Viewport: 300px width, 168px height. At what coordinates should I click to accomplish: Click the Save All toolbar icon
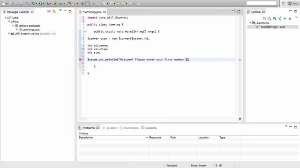(x=16, y=3)
